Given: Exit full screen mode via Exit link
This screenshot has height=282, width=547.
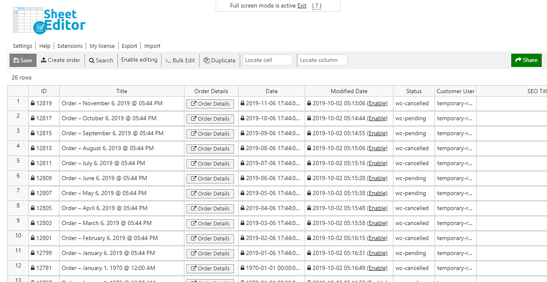Looking at the screenshot, I should click(302, 6).
